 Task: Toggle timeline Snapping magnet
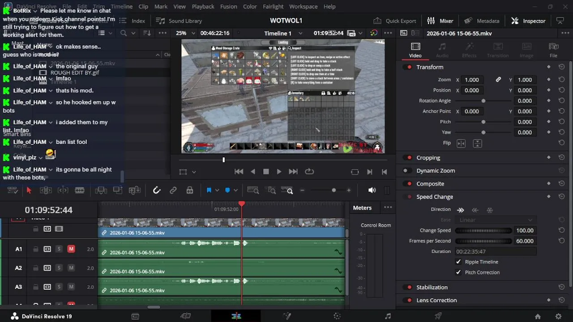coord(157,191)
